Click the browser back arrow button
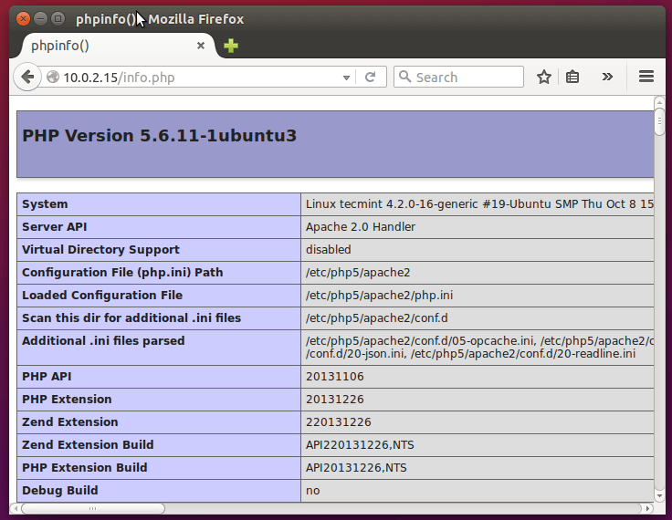 click(x=27, y=78)
